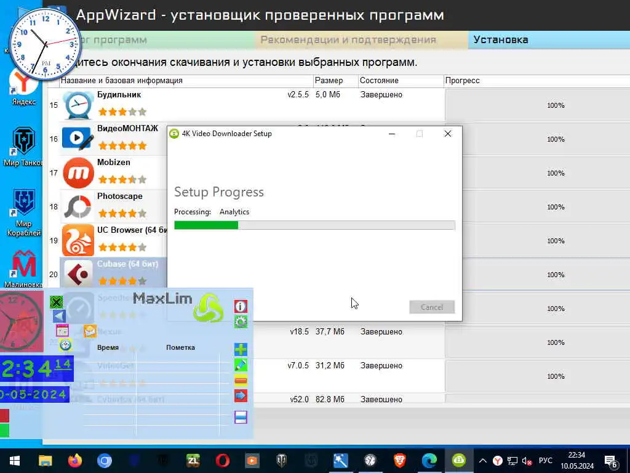Open File Explorer from taskbar
The width and height of the screenshot is (630, 473).
45,461
